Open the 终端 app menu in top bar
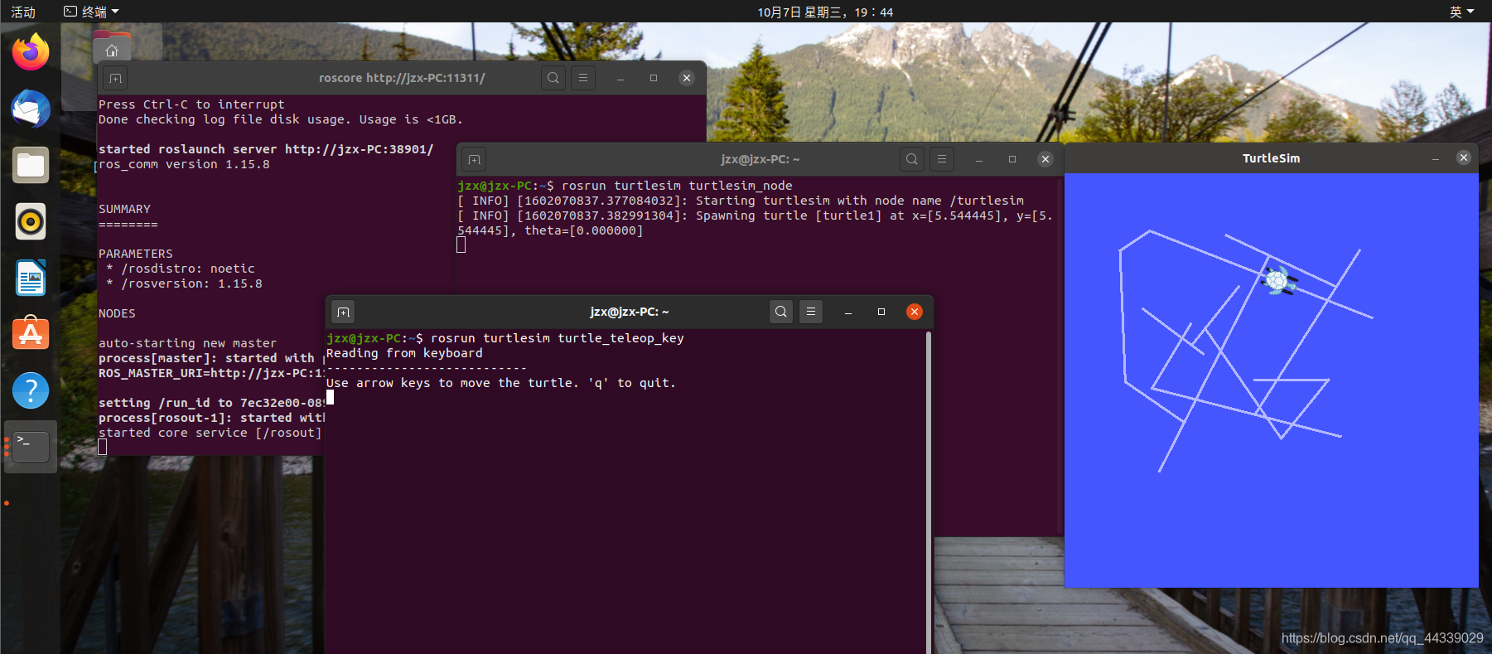Screen dimensions: 1492x654 [91, 12]
